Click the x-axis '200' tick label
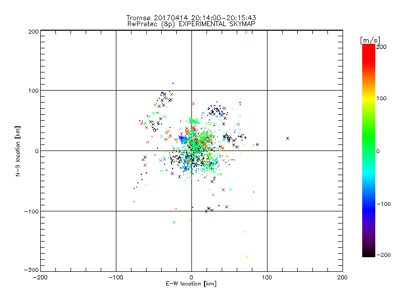This screenshot has height=302, width=403. pos(343,277)
